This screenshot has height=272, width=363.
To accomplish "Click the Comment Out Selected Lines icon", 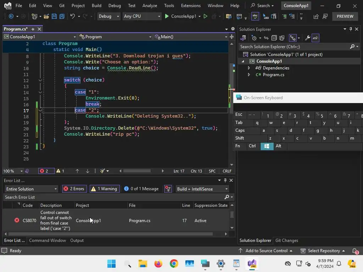I will click(x=284, y=16).
